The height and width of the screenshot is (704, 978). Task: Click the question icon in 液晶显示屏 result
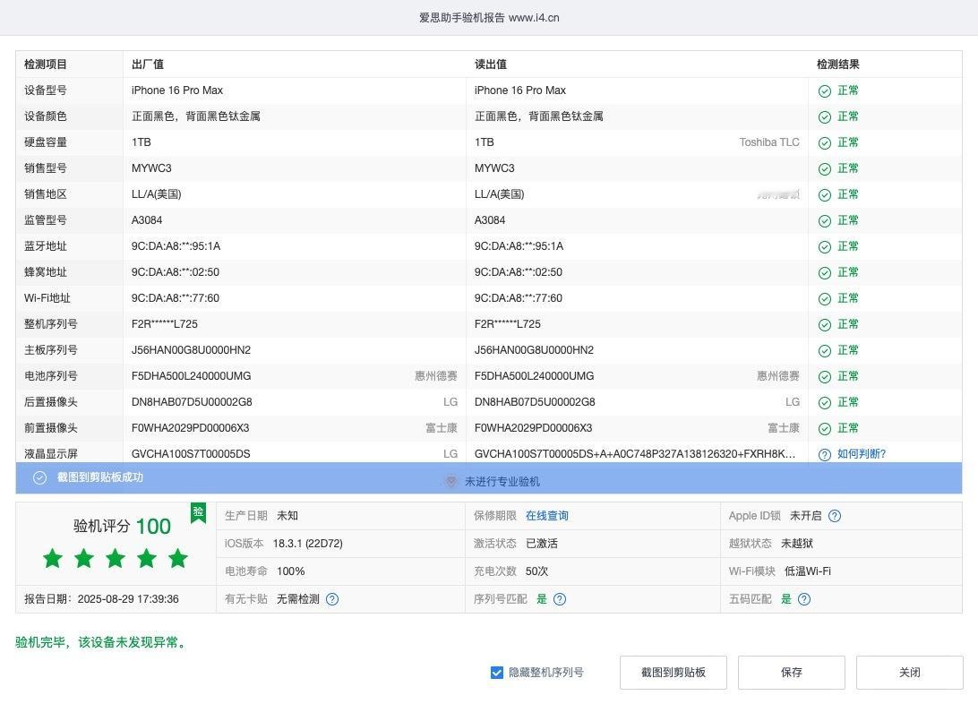[825, 455]
